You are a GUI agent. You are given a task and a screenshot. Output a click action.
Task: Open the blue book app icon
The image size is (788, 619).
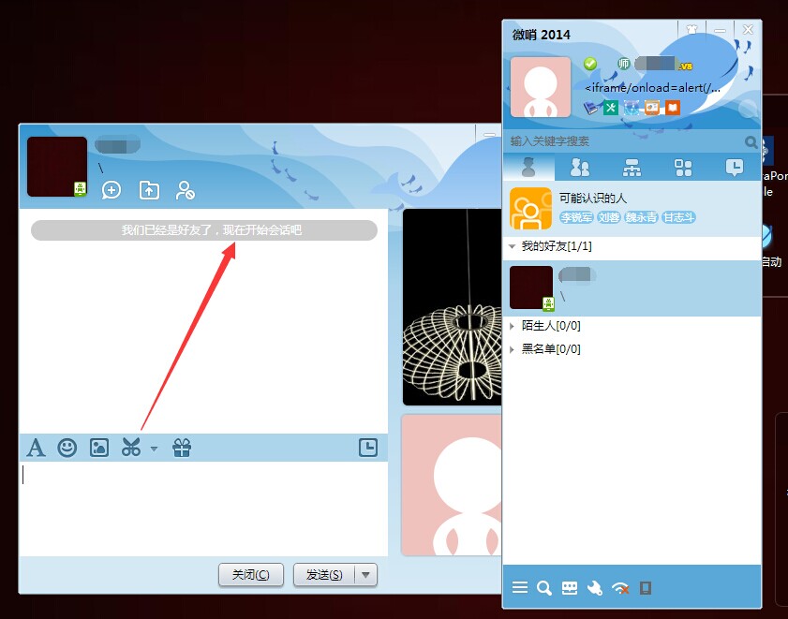point(590,108)
